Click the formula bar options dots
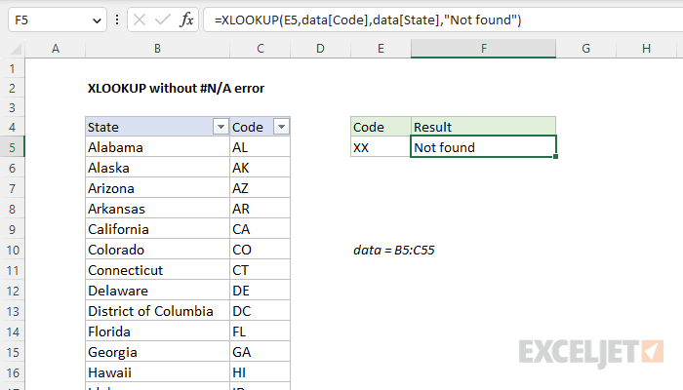This screenshot has width=683, height=390. coord(118,19)
